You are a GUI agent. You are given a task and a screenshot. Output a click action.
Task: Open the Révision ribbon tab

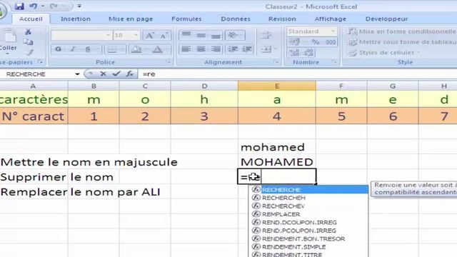[x=282, y=19]
